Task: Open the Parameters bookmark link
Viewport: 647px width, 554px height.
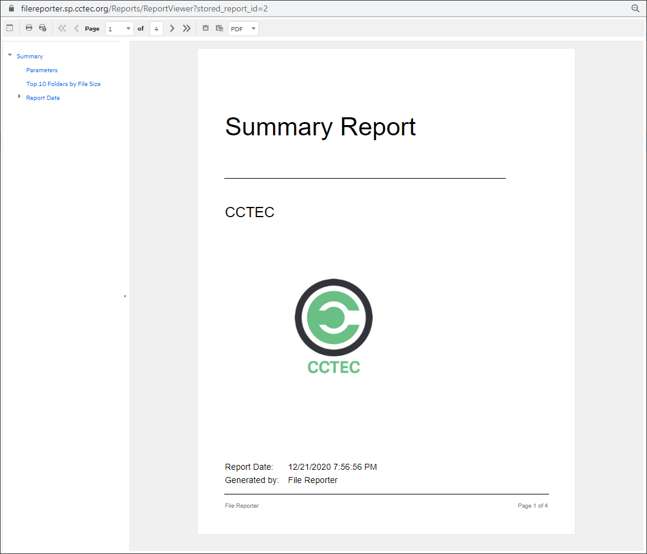Action: tap(41, 70)
